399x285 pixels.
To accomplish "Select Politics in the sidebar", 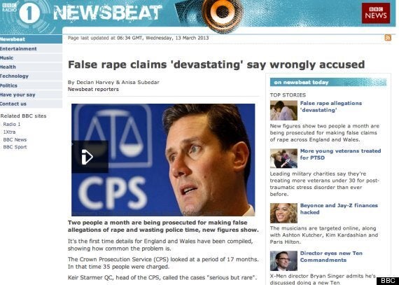I will 8,85.
